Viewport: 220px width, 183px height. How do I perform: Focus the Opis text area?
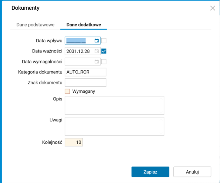click(x=114, y=105)
